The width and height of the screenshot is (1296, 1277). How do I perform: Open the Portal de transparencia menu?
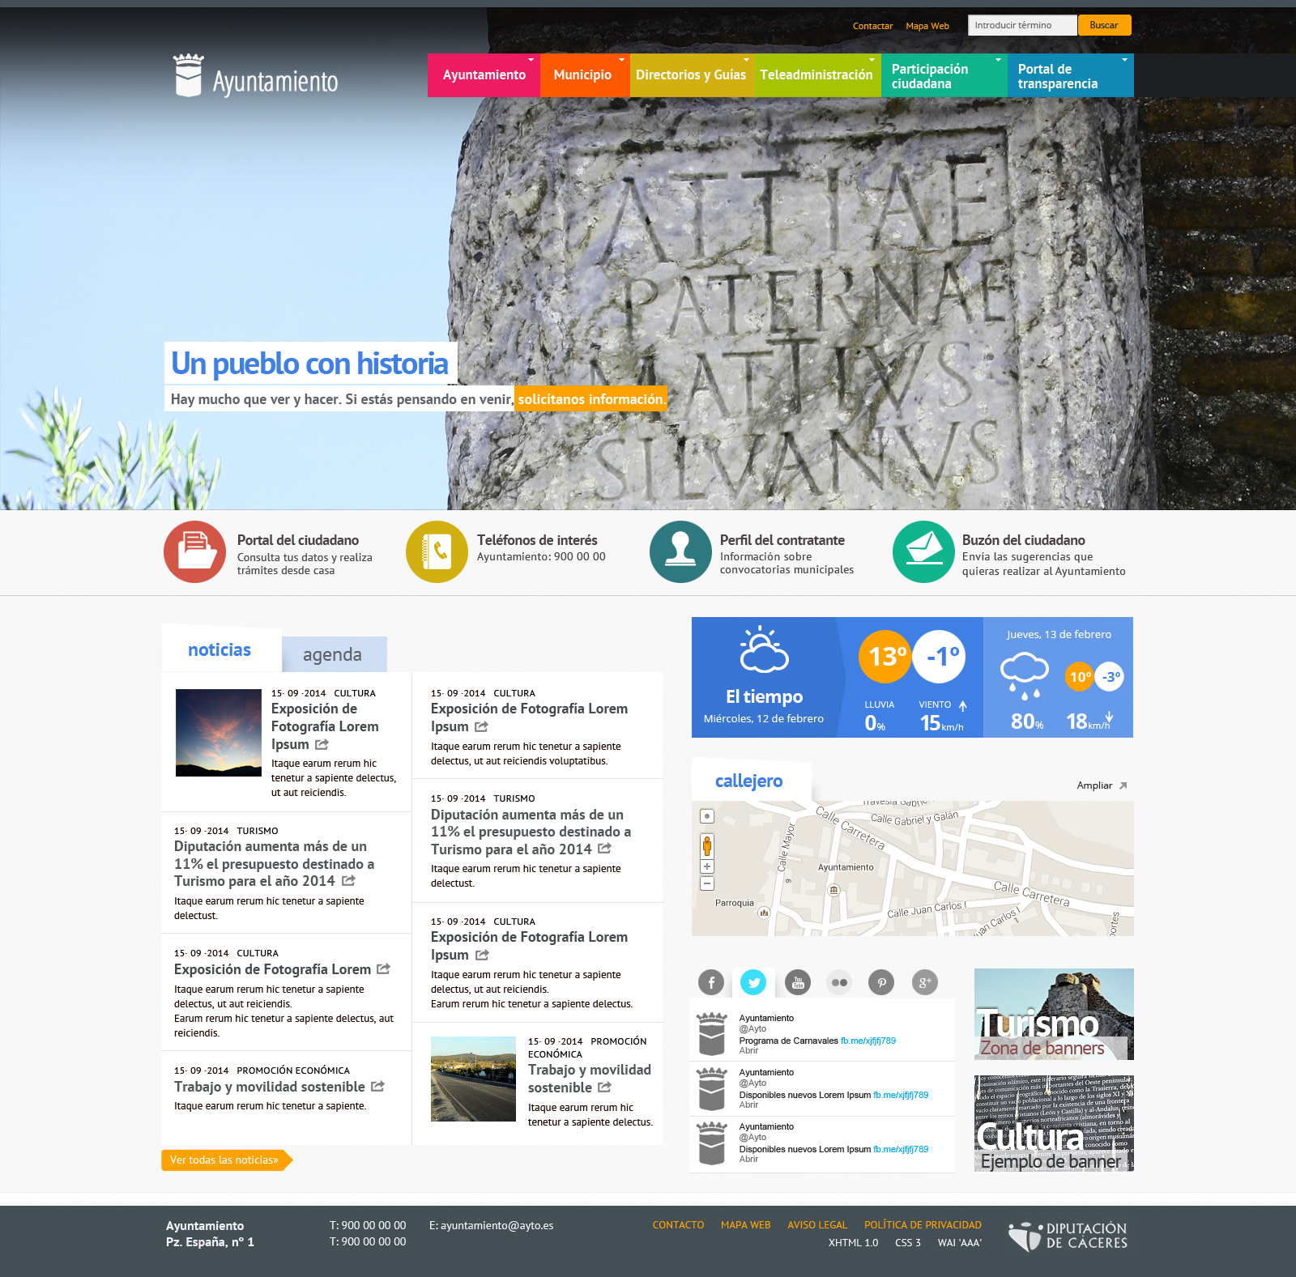point(1069,76)
